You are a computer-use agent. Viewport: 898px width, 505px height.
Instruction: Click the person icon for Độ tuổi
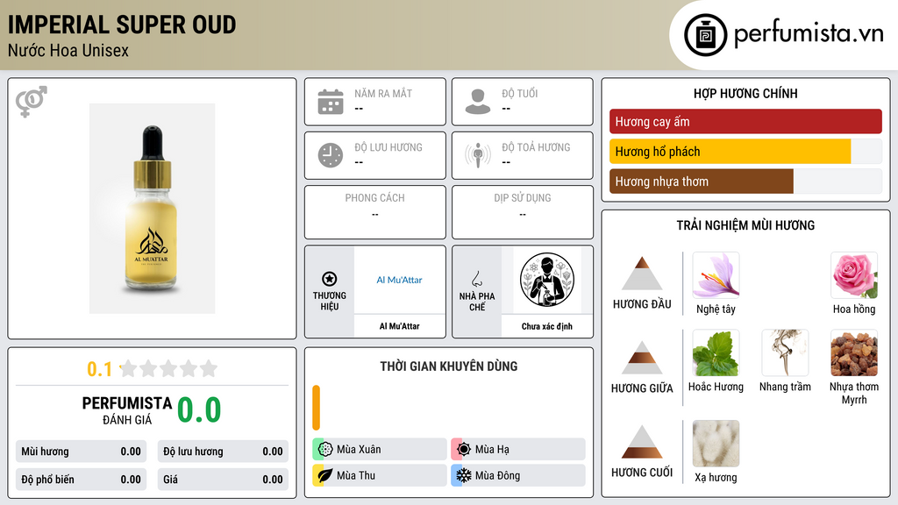tap(478, 102)
